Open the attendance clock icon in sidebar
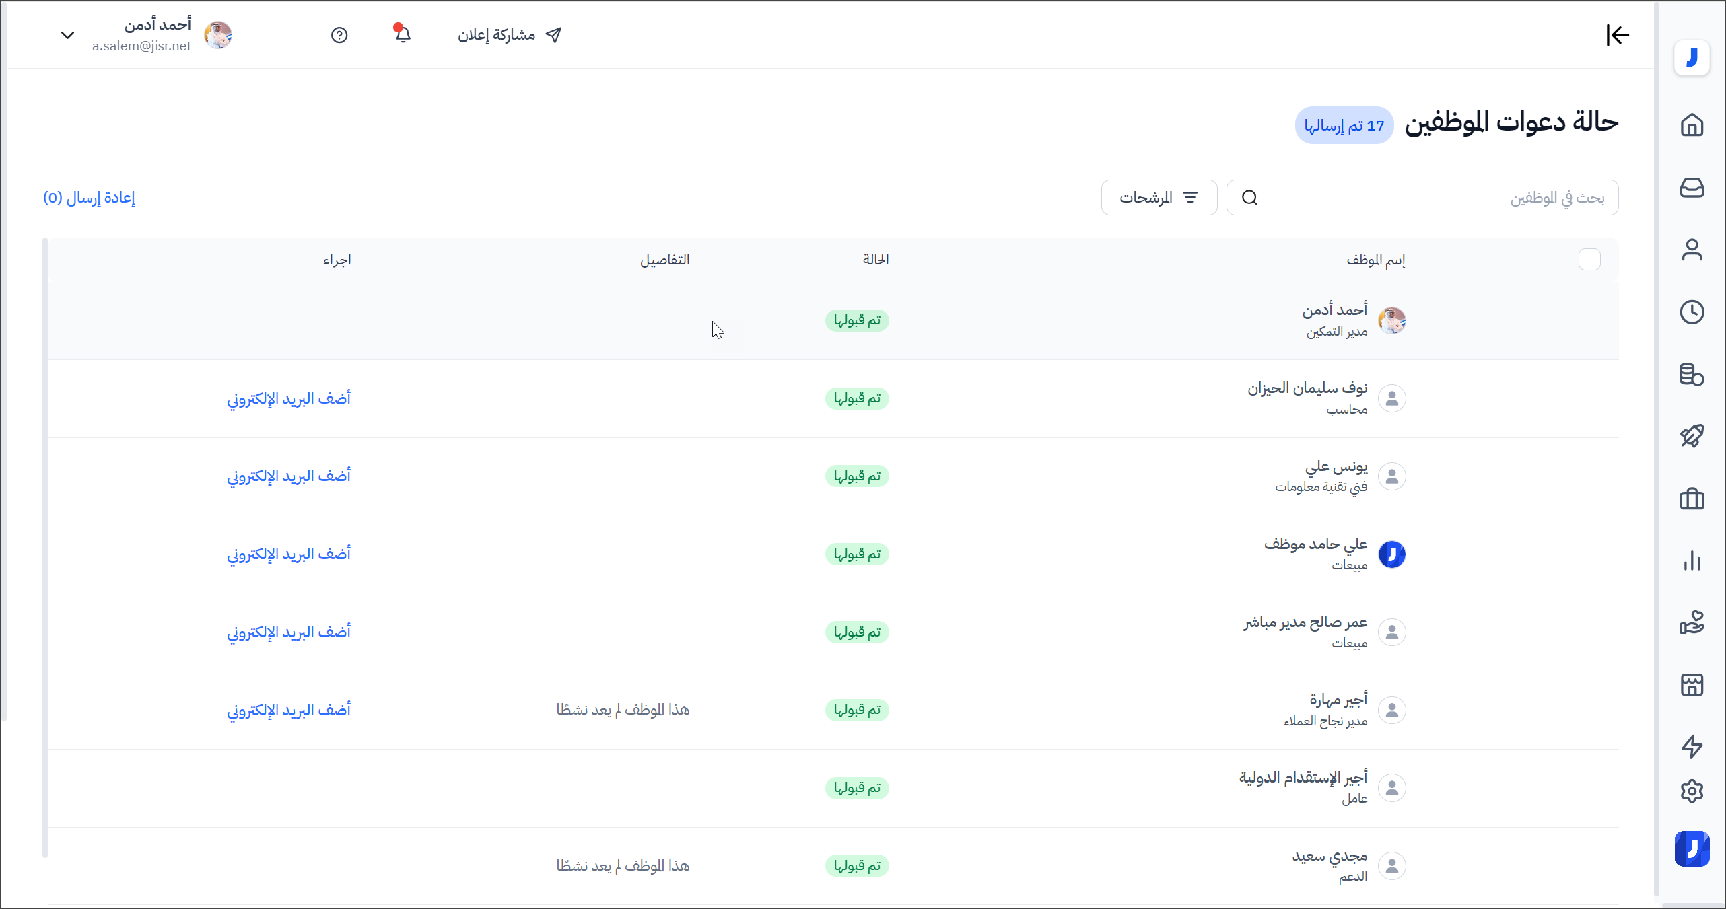Viewport: 1726px width, 909px height. (1692, 312)
